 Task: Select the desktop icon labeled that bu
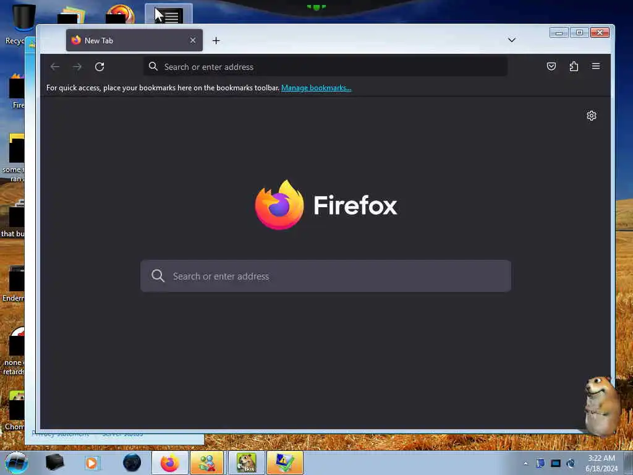point(14,218)
